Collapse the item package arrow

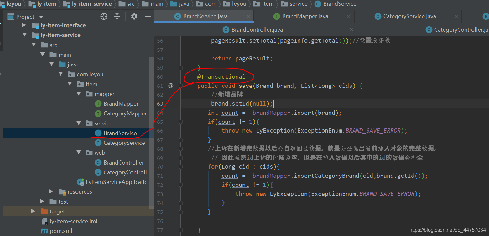pos(70,84)
